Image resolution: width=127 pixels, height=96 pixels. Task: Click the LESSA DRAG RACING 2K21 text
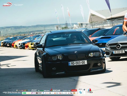tap(12, 92)
